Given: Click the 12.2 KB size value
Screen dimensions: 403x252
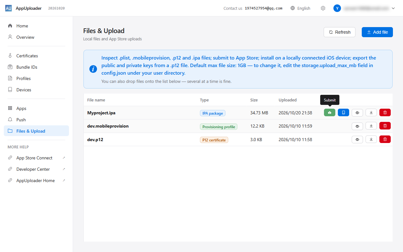Looking at the screenshot, I should coord(257,126).
